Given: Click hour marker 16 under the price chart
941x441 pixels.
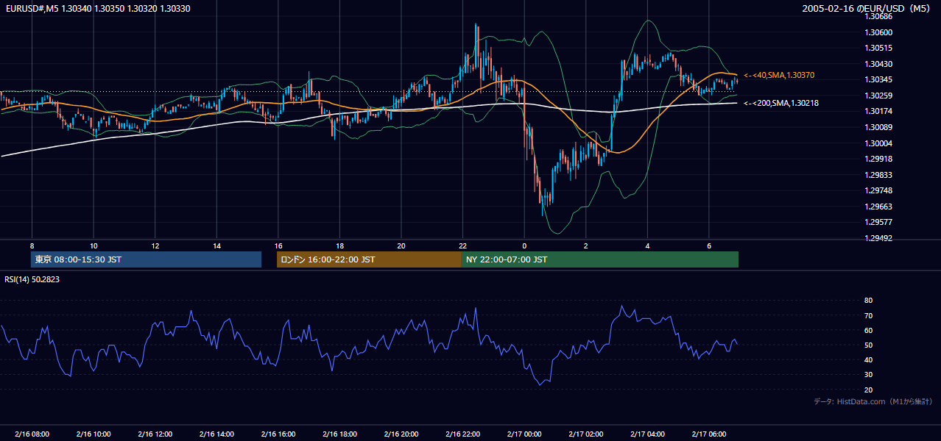Looking at the screenshot, I should [x=278, y=245].
